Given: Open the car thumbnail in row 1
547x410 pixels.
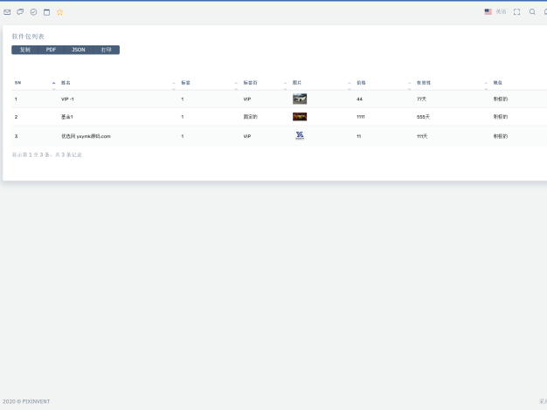Looking at the screenshot, I should (x=300, y=99).
